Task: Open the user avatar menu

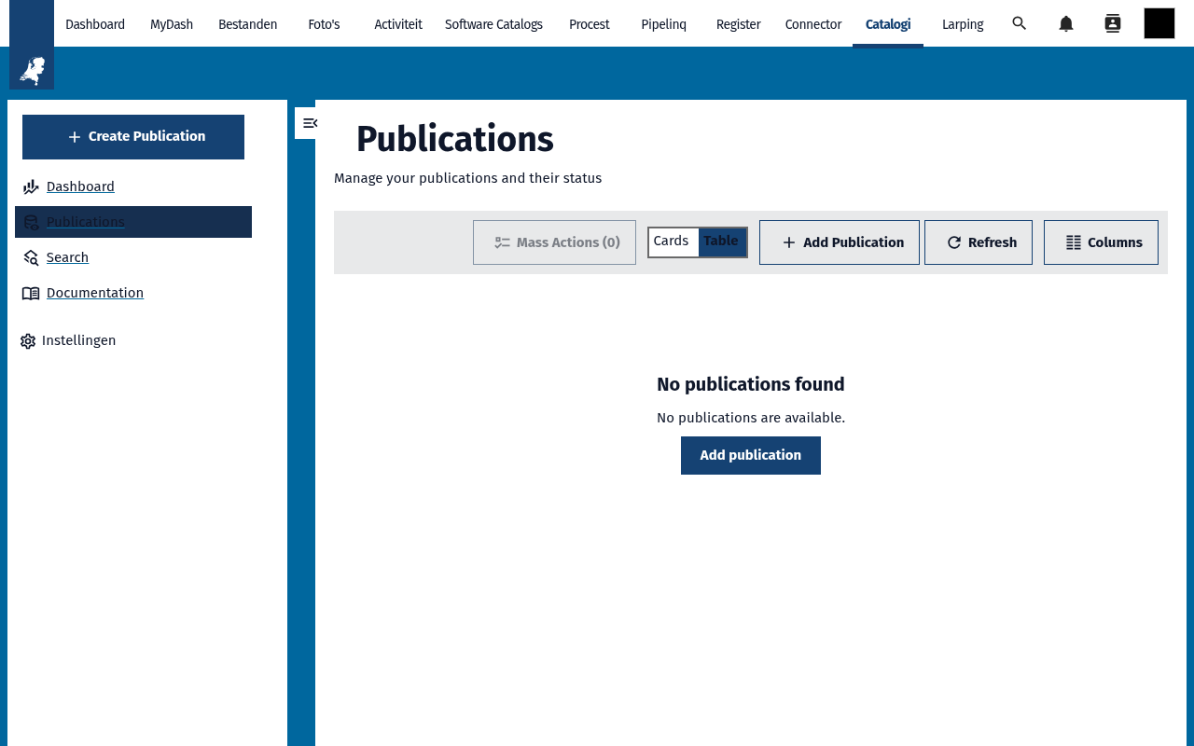Action: (1159, 23)
